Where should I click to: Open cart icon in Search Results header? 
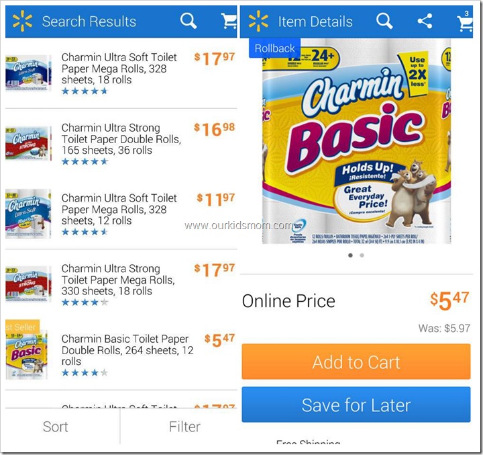[229, 21]
